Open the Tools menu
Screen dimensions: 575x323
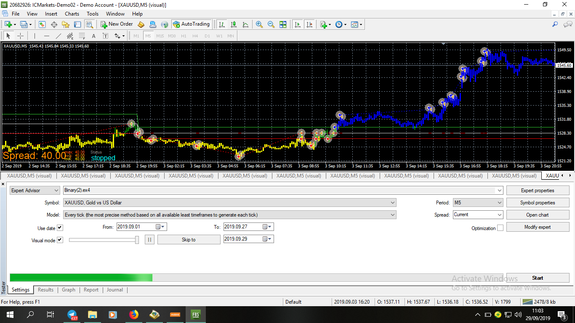[93, 14]
